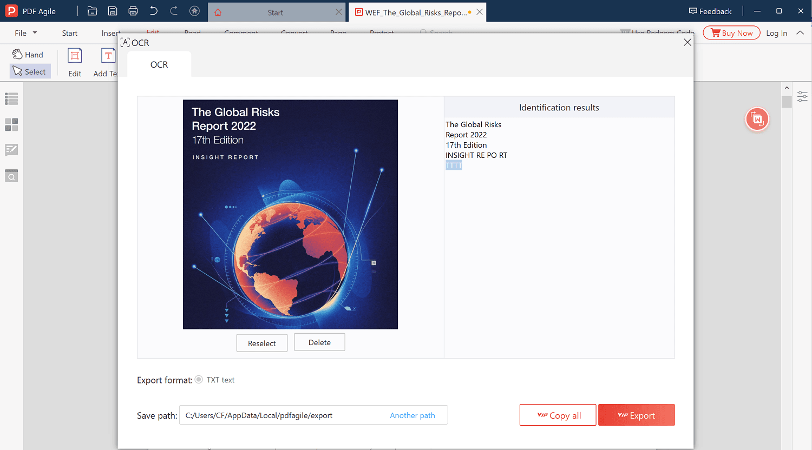The image size is (812, 450).
Task: Open the outline list panel icon
Action: pyautogui.click(x=11, y=99)
